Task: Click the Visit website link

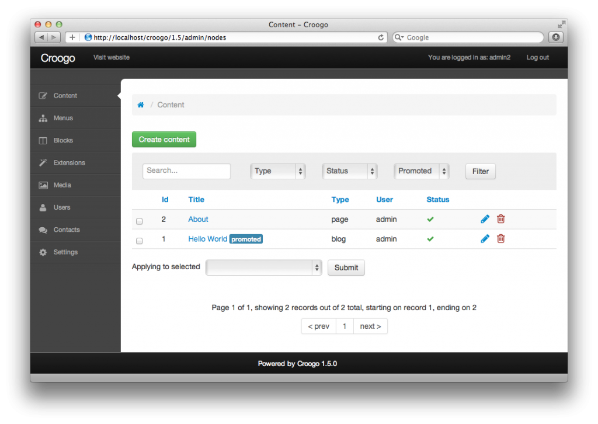Action: pos(112,57)
